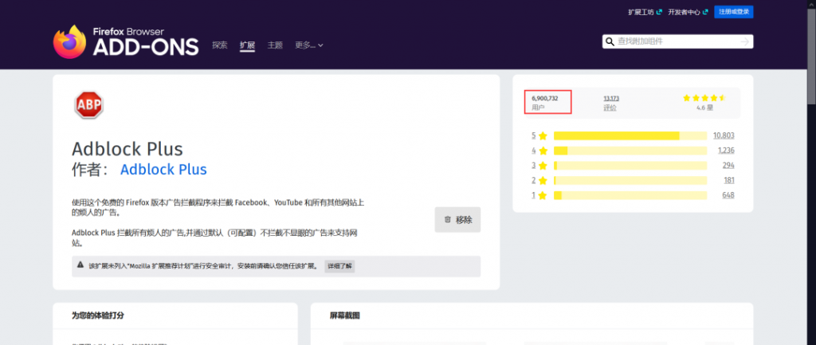The image size is (816, 345).
Task: Click the 3-star rating bar
Action: click(x=630, y=166)
